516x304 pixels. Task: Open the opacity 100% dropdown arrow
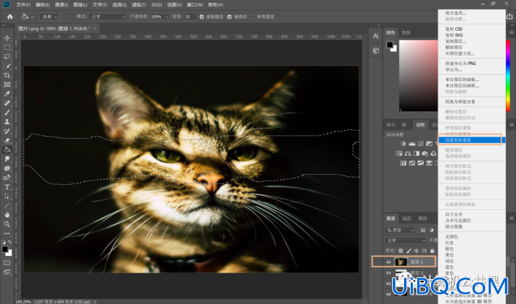(x=167, y=17)
